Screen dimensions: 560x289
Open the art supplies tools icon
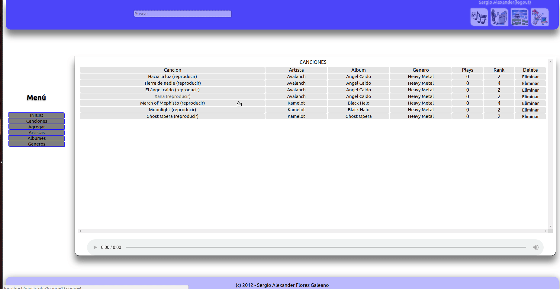(540, 17)
